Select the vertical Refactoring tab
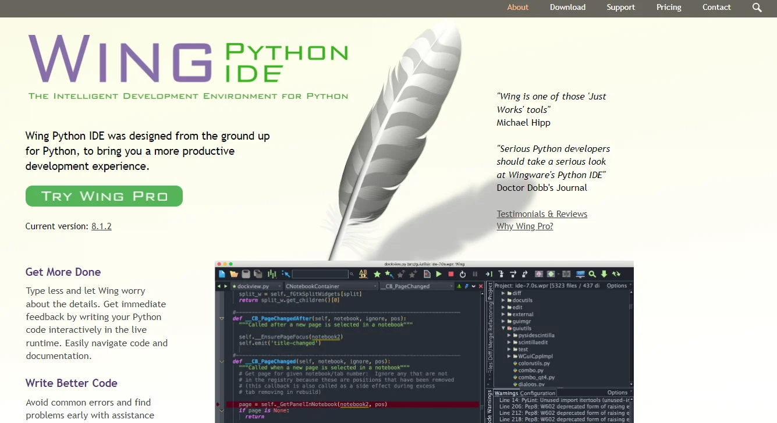Screen dimensions: 777x423 489,318
